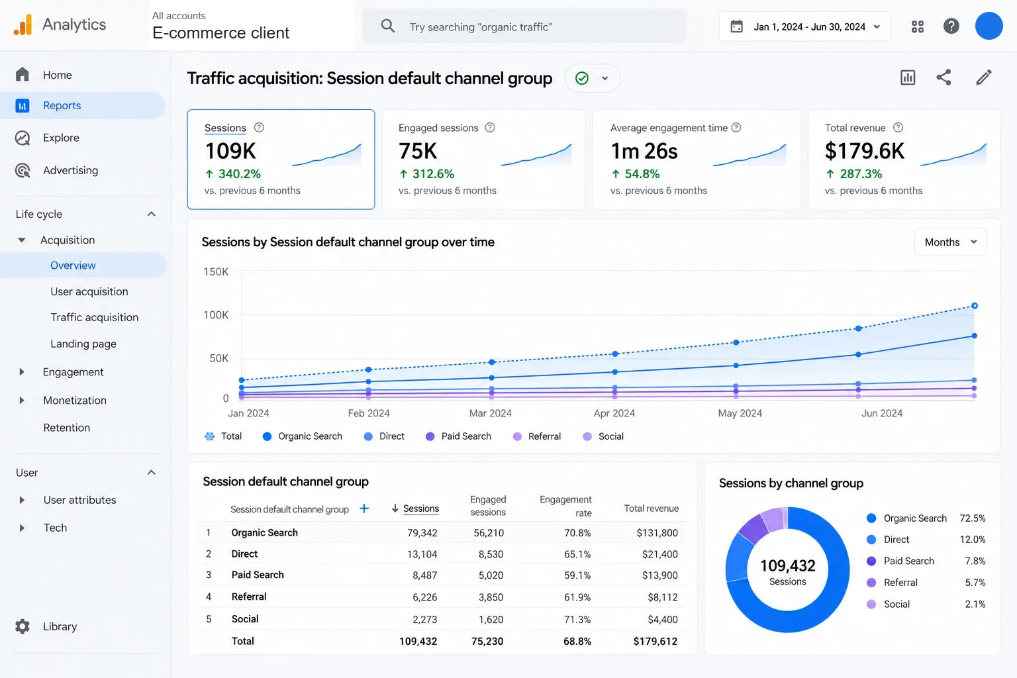Image resolution: width=1017 pixels, height=678 pixels.
Task: Select the Engaged sessions metric card
Action: pyautogui.click(x=483, y=160)
